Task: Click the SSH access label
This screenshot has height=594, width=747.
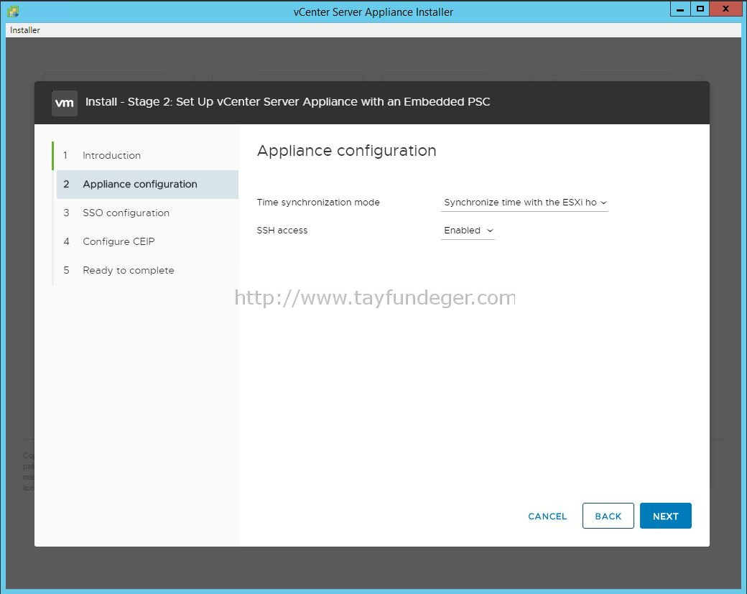Action: (282, 231)
